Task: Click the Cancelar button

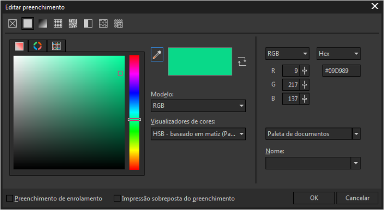Action: click(357, 198)
